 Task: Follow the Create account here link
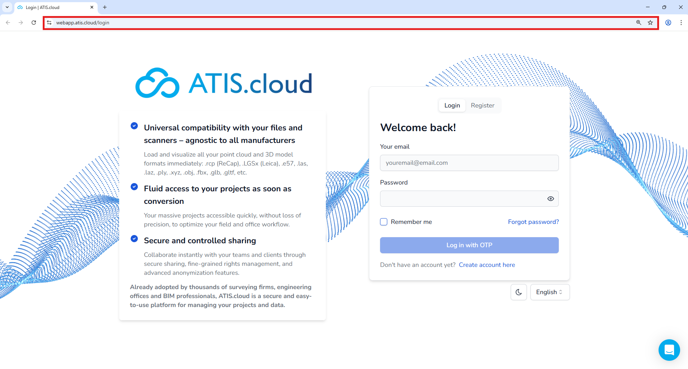(x=487, y=265)
